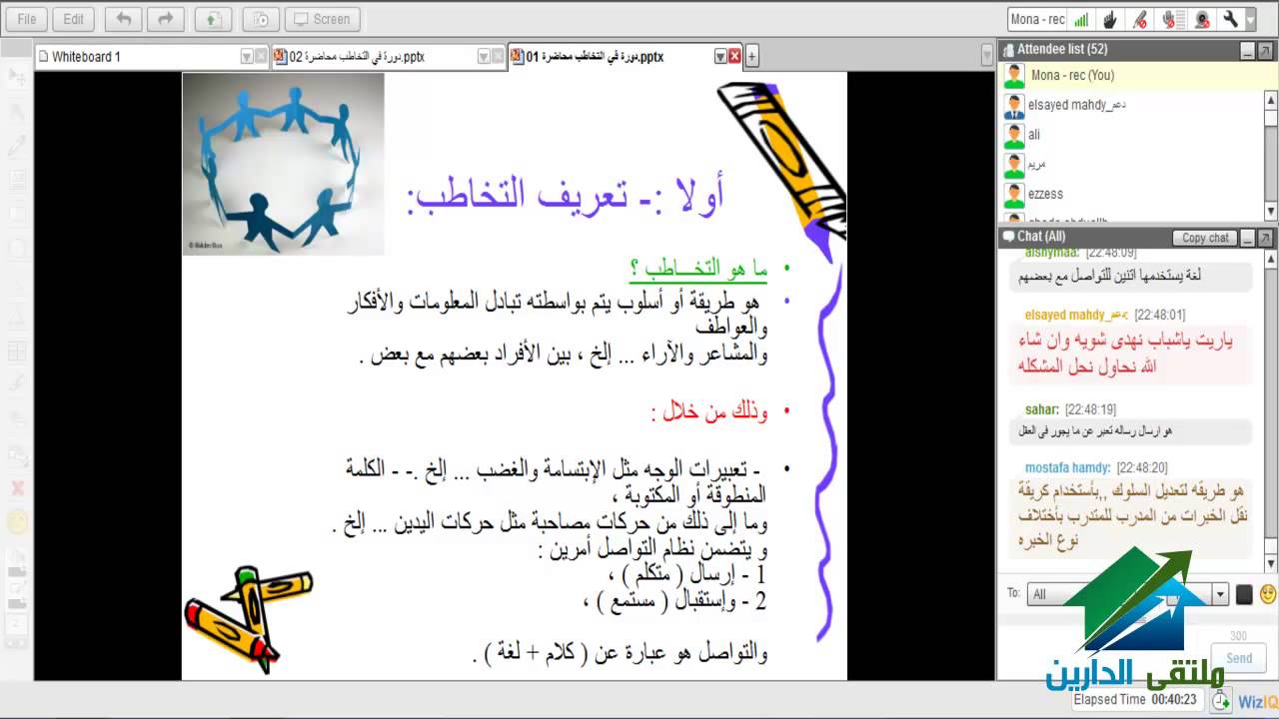This screenshot has width=1279, height=719.
Task: Pick chat text color swatch
Action: tap(1244, 594)
